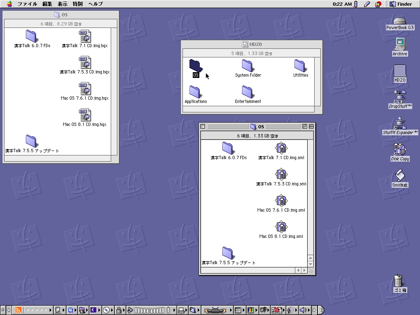
Task: Click the close box of the front OS window
Action: [203, 126]
